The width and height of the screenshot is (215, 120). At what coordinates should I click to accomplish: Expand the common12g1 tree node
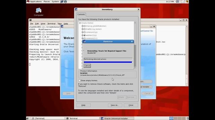pos(82,32)
